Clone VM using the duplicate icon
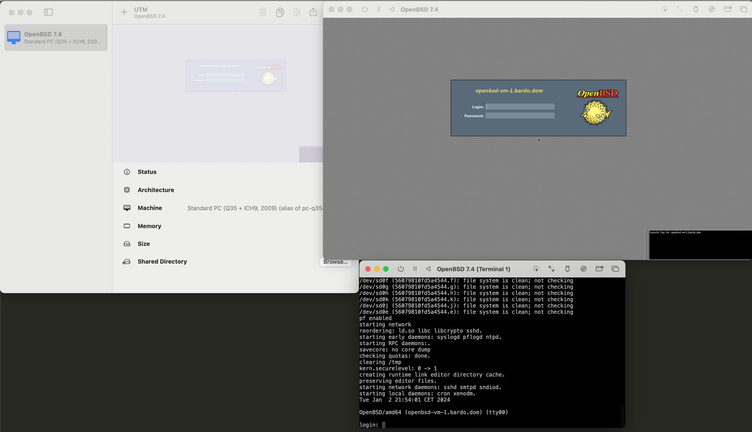 pyautogui.click(x=280, y=12)
